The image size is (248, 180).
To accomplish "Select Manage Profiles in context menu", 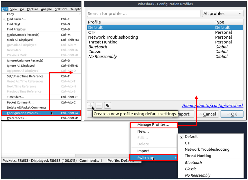I will coord(154,125).
